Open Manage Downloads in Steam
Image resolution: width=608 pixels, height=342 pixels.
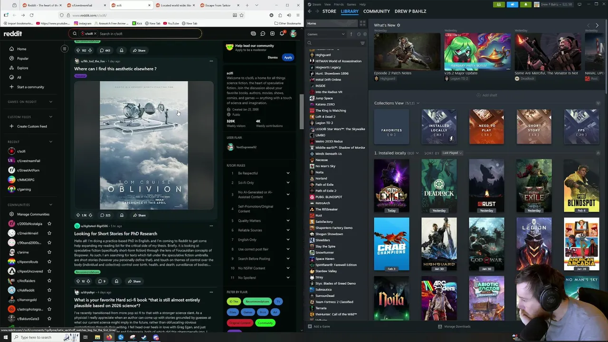coord(454,326)
